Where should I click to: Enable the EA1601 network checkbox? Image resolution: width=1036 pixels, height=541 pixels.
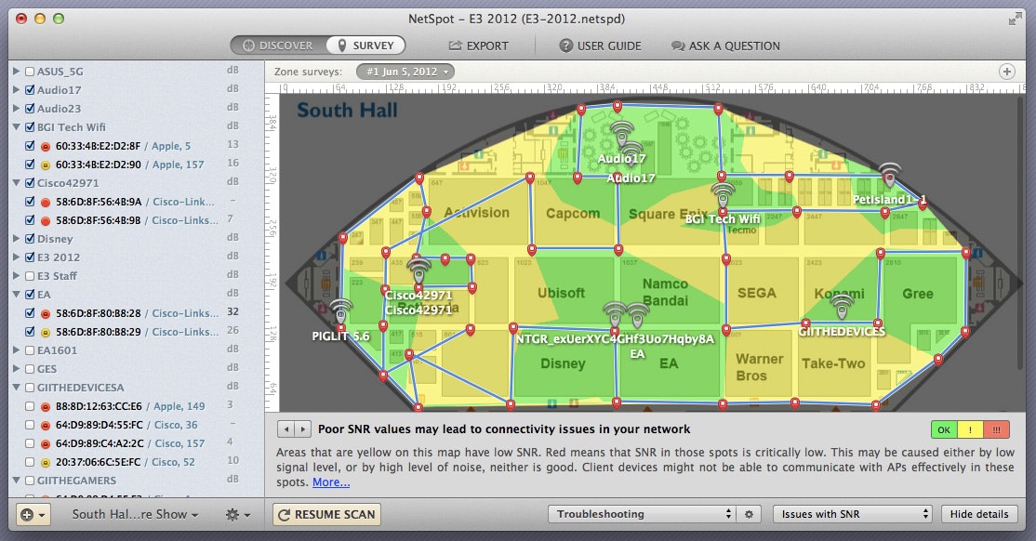(29, 350)
